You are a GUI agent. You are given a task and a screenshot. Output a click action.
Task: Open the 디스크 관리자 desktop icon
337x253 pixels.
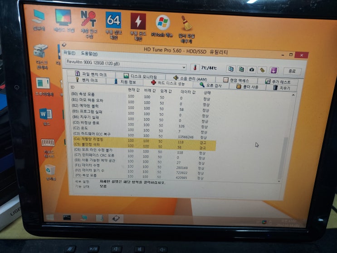click(41, 56)
